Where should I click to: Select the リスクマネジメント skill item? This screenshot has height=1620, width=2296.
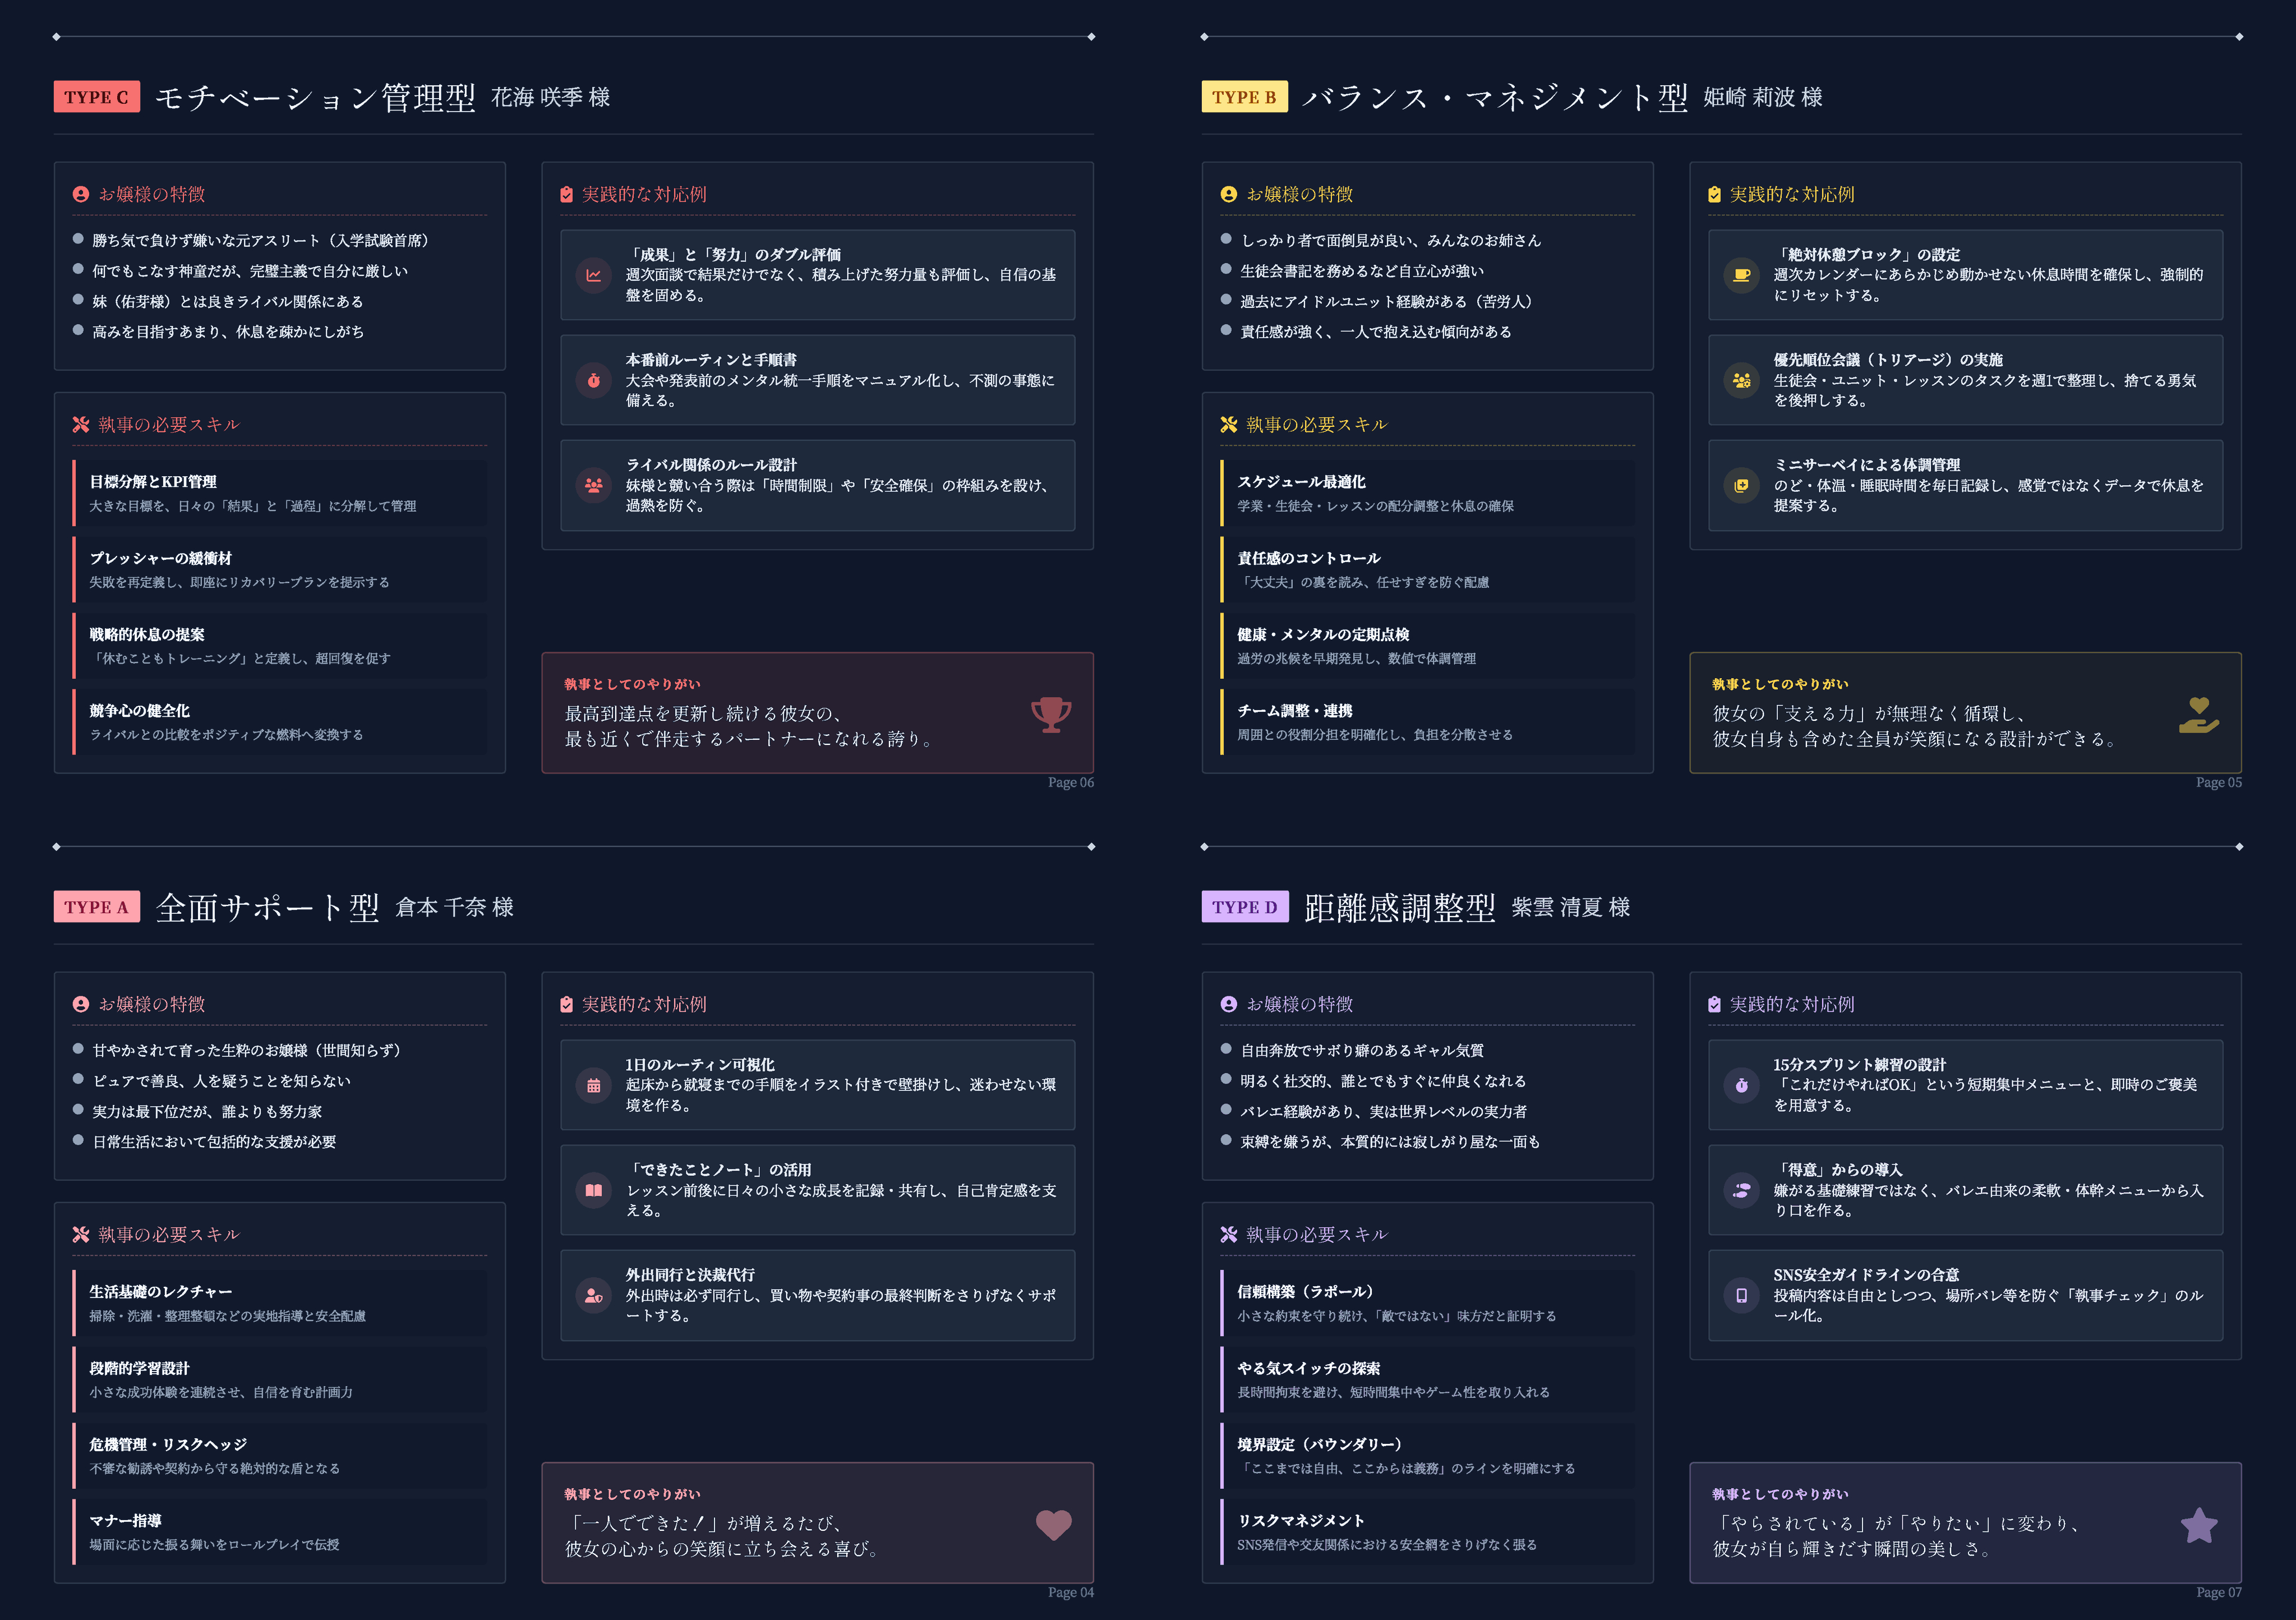1427,1532
